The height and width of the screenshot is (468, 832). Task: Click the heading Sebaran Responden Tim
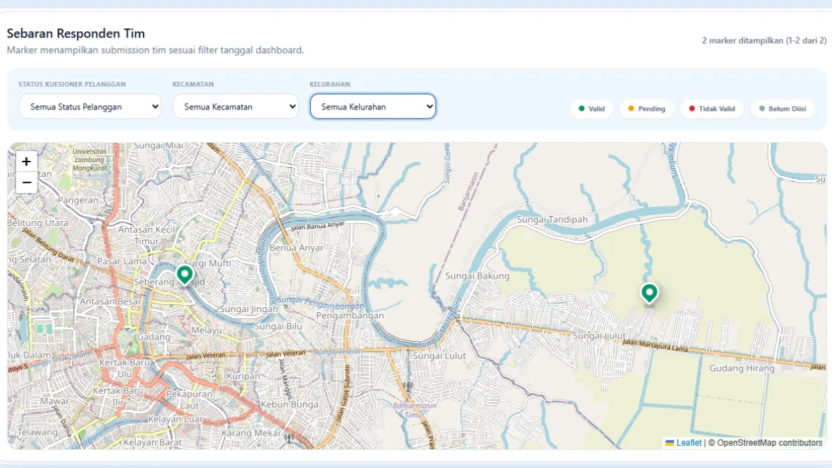click(x=76, y=33)
